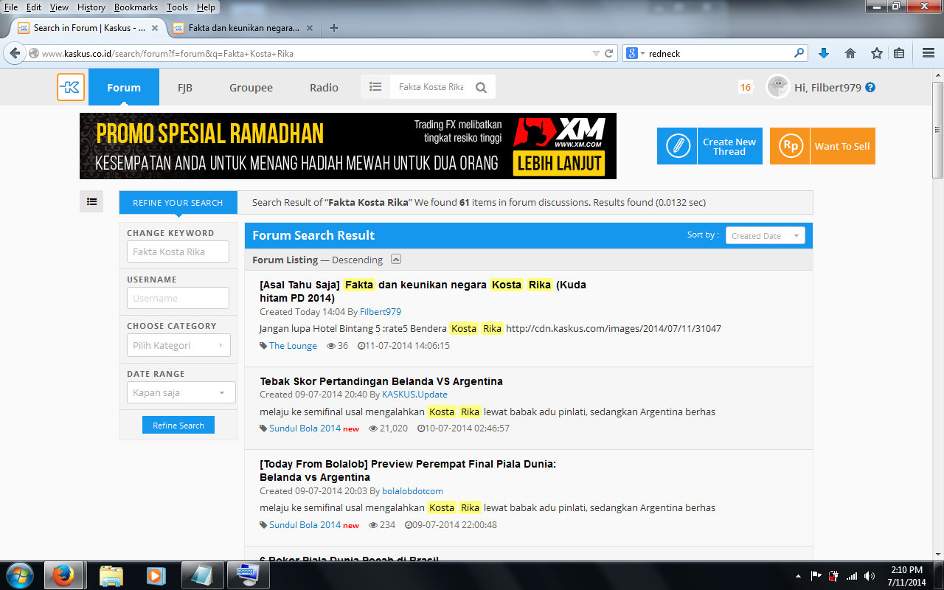Close the Fakta dan keunikan negara tab
Image resolution: width=944 pixels, height=590 pixels.
coord(310,28)
